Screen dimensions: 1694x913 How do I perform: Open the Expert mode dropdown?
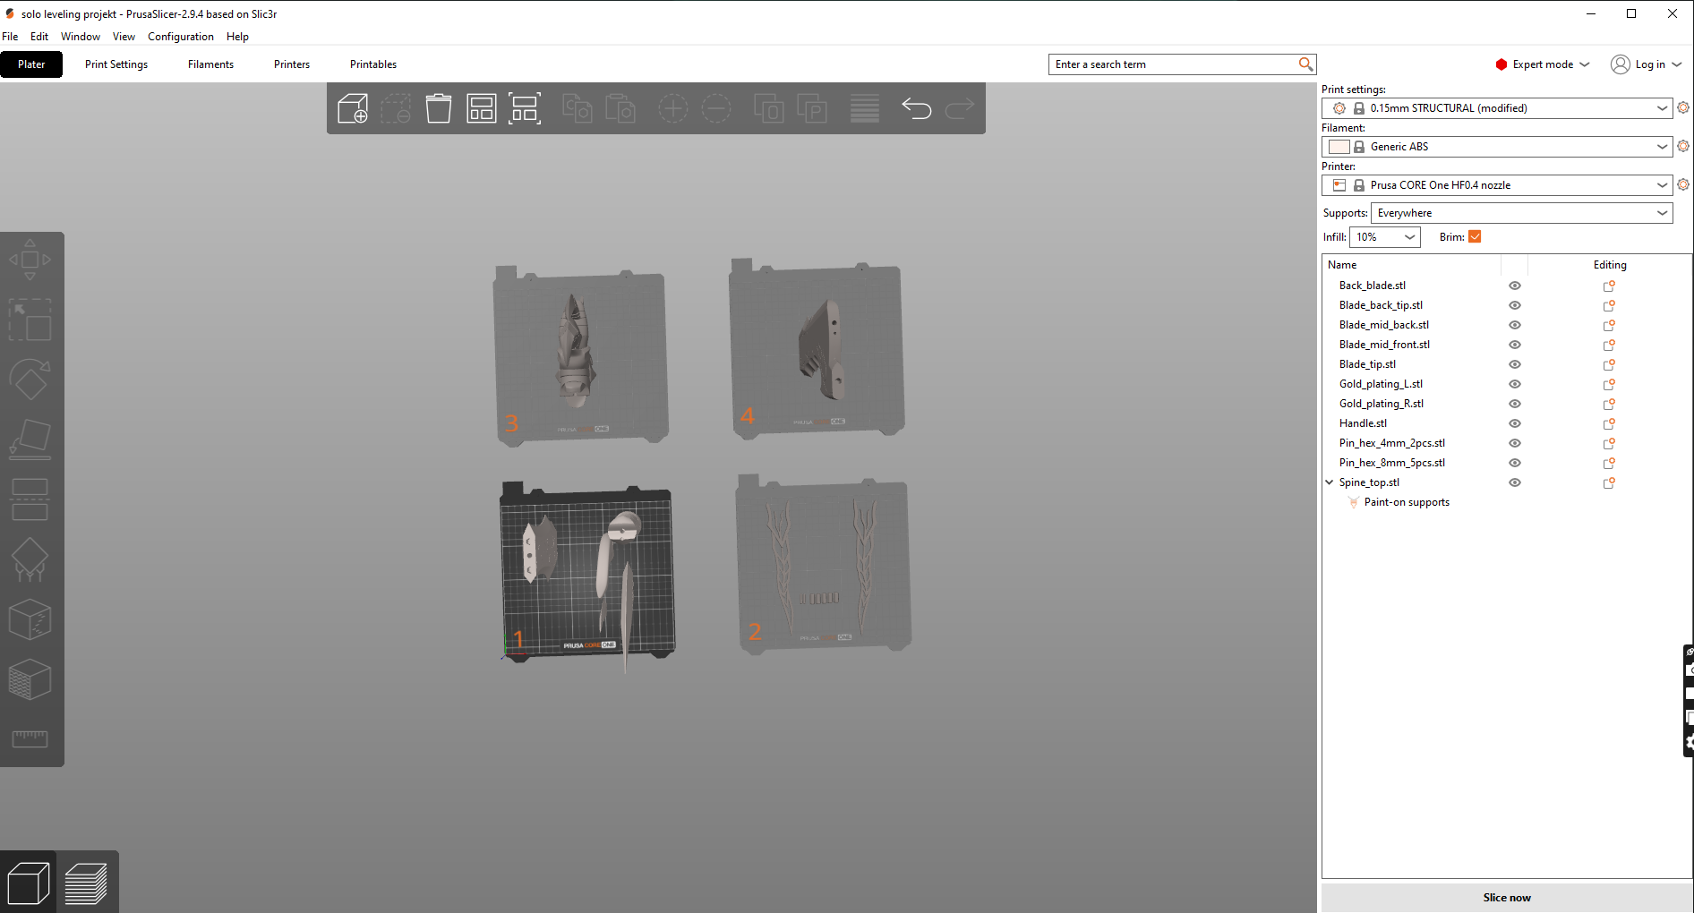click(x=1543, y=64)
